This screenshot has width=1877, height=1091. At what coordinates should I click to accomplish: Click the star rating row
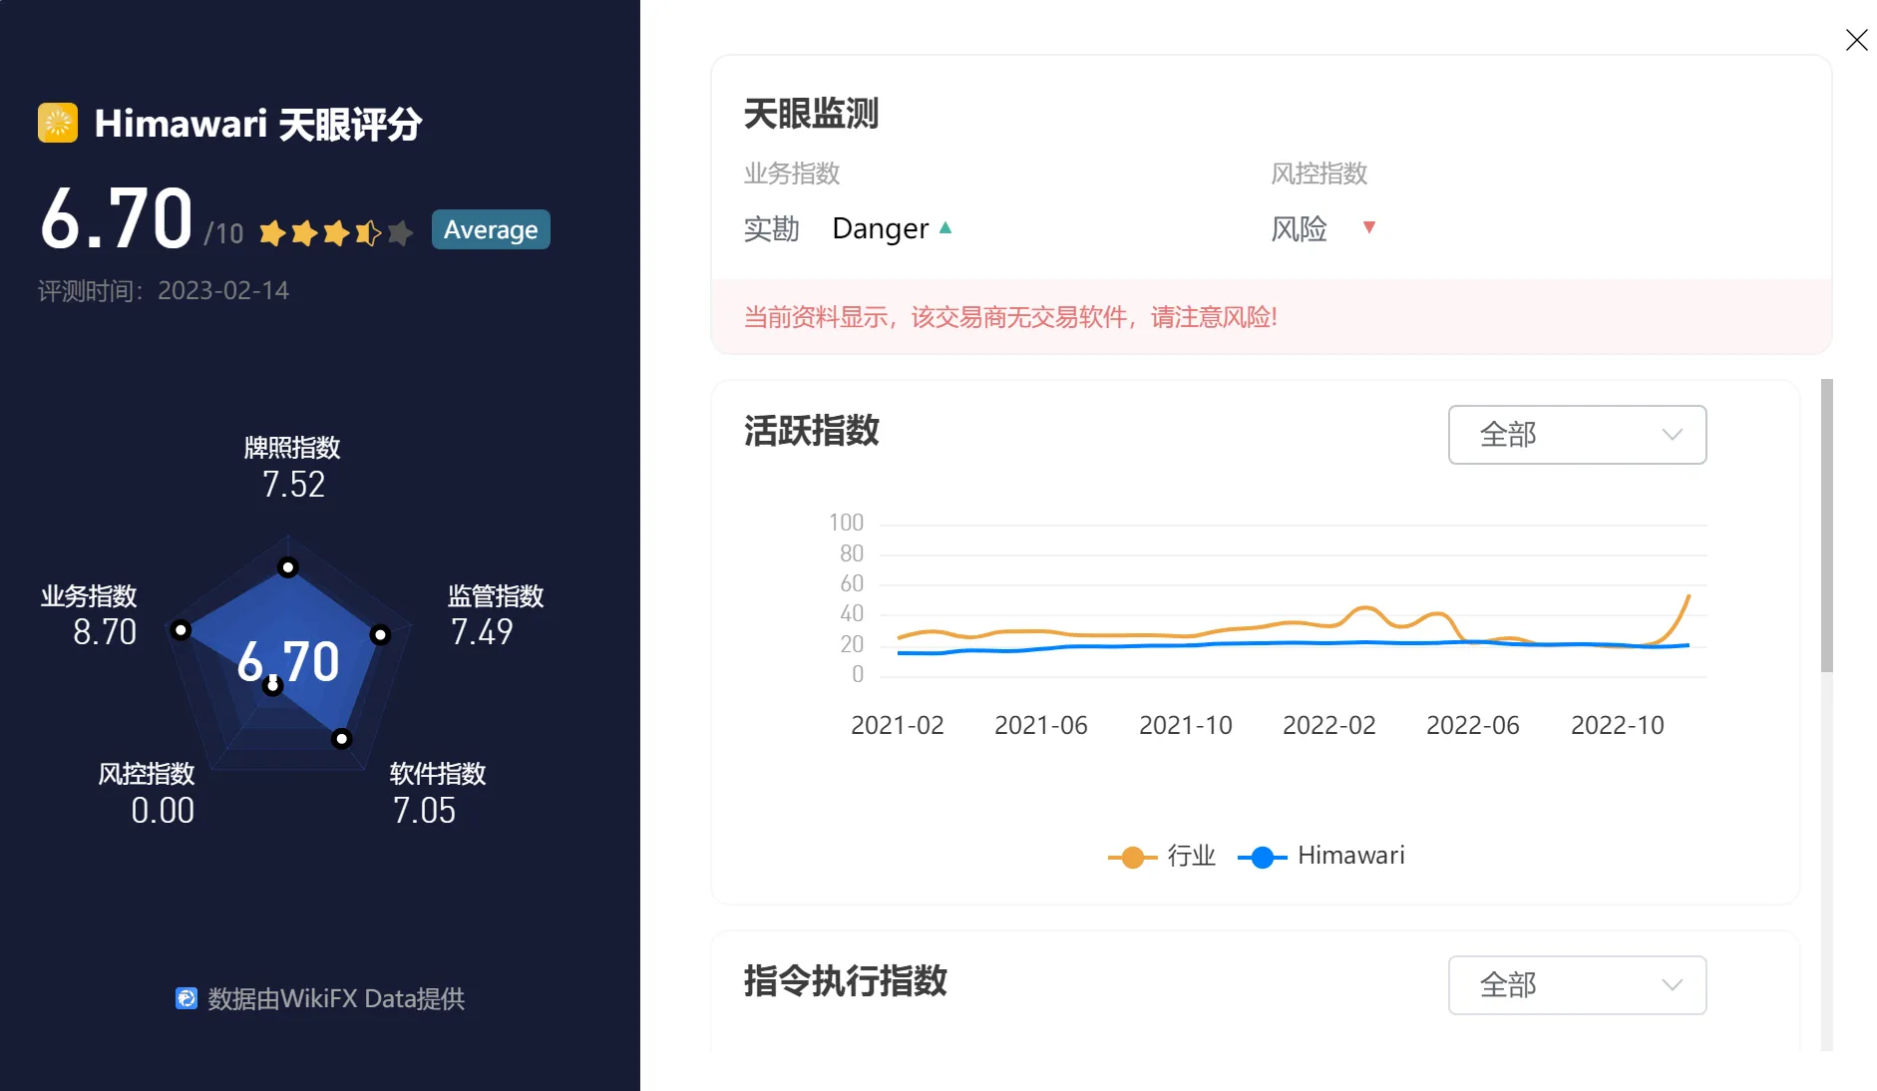pyautogui.click(x=336, y=232)
